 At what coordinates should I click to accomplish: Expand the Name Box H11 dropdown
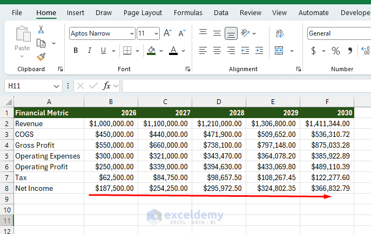tap(56, 86)
